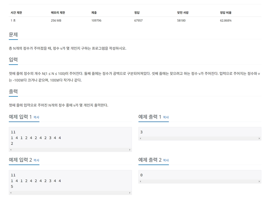Click the 정답 count value 67957
The image size is (271, 198).
pyautogui.click(x=139, y=20)
